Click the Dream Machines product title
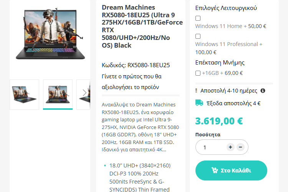 [142, 26]
